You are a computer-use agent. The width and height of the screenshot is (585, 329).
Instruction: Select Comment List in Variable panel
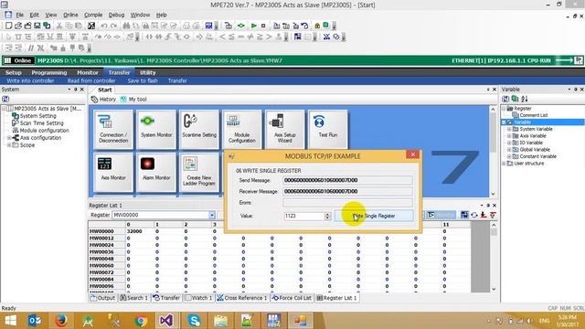534,115
